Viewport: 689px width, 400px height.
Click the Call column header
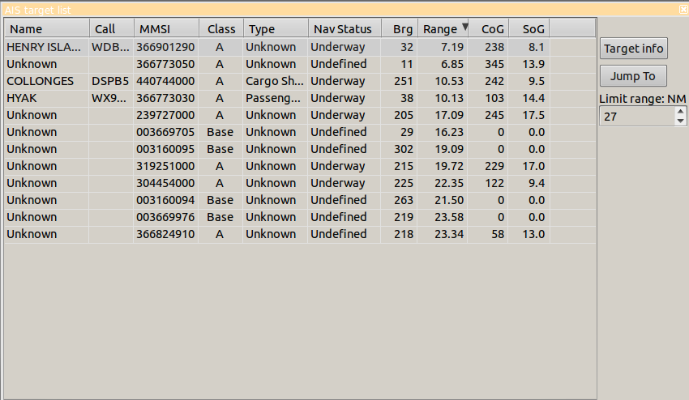pos(111,29)
